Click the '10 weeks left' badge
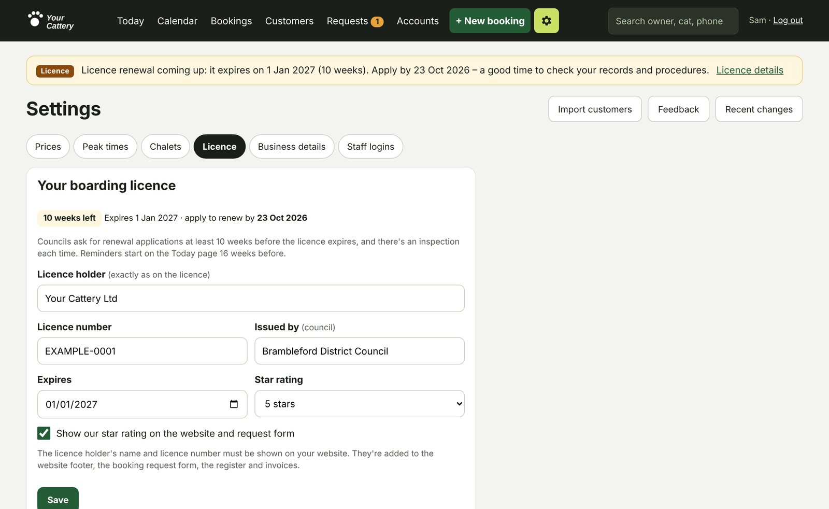This screenshot has width=829, height=509. pos(69,218)
